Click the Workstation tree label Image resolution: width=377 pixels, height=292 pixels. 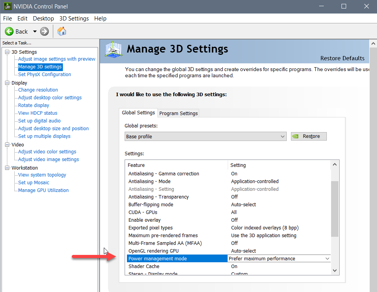click(25, 168)
